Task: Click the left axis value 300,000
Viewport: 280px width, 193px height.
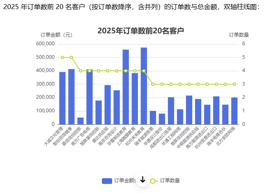Action: tap(45, 84)
